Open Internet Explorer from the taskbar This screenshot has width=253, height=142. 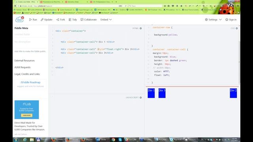tap(25, 140)
